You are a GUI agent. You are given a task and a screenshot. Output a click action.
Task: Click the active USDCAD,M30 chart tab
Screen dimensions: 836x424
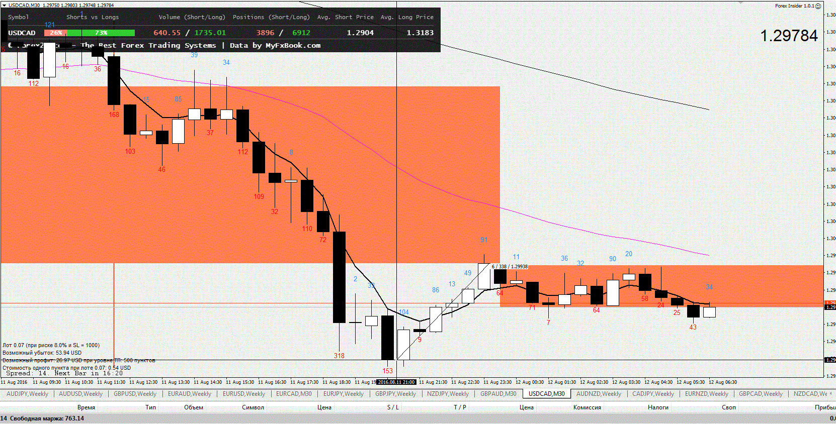(547, 394)
